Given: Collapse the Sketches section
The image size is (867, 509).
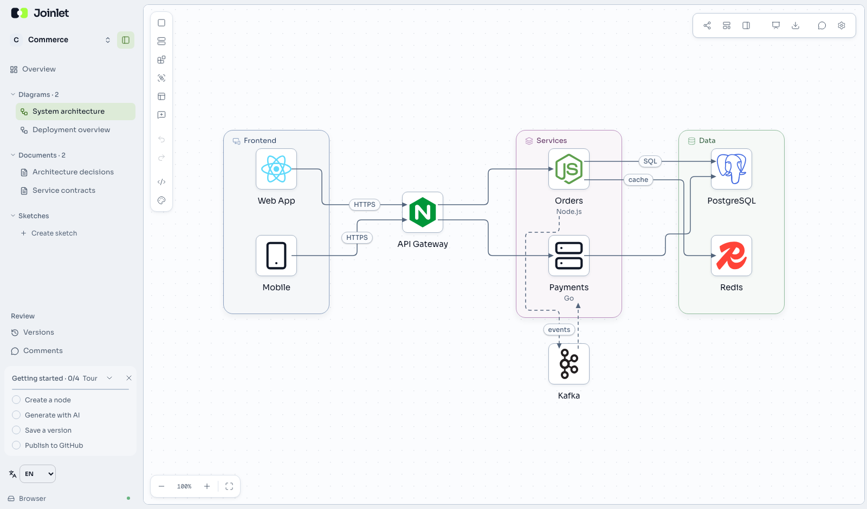Looking at the screenshot, I should tap(30, 216).
